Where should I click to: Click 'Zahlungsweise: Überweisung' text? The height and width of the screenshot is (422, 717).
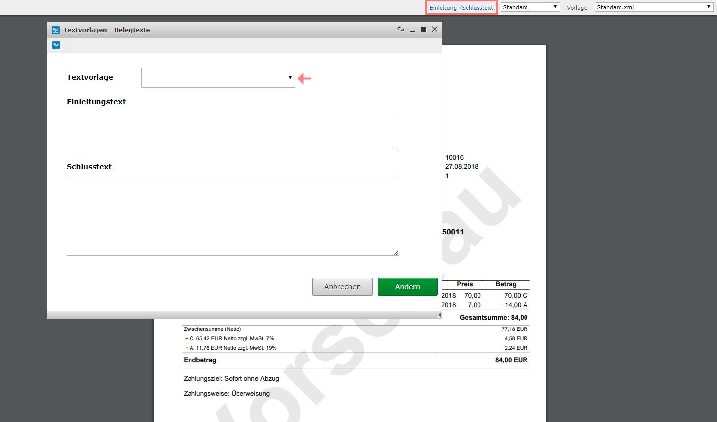tap(227, 394)
